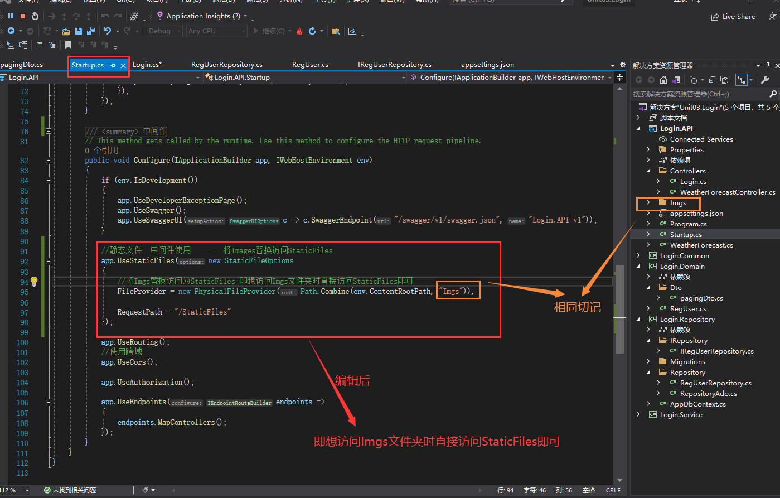Expand the Login.Common project node
780x498 pixels.
(x=638, y=256)
